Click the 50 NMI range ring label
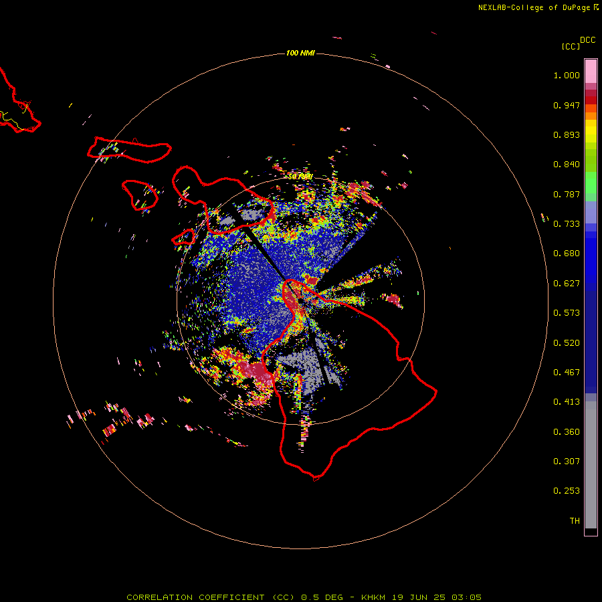Image resolution: width=602 pixels, height=602 pixels. (x=300, y=177)
